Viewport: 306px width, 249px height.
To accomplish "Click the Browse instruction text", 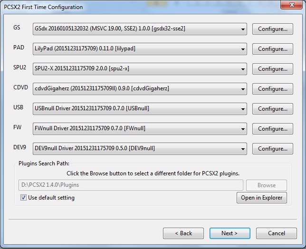I will 153,173.
